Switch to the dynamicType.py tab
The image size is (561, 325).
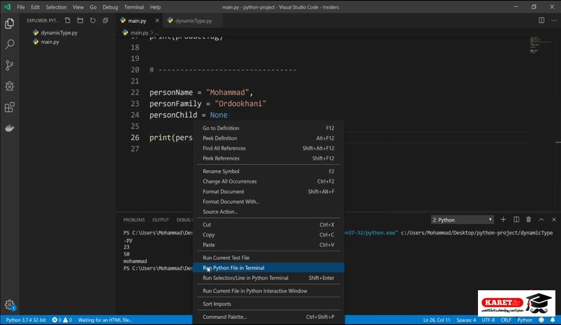click(194, 21)
